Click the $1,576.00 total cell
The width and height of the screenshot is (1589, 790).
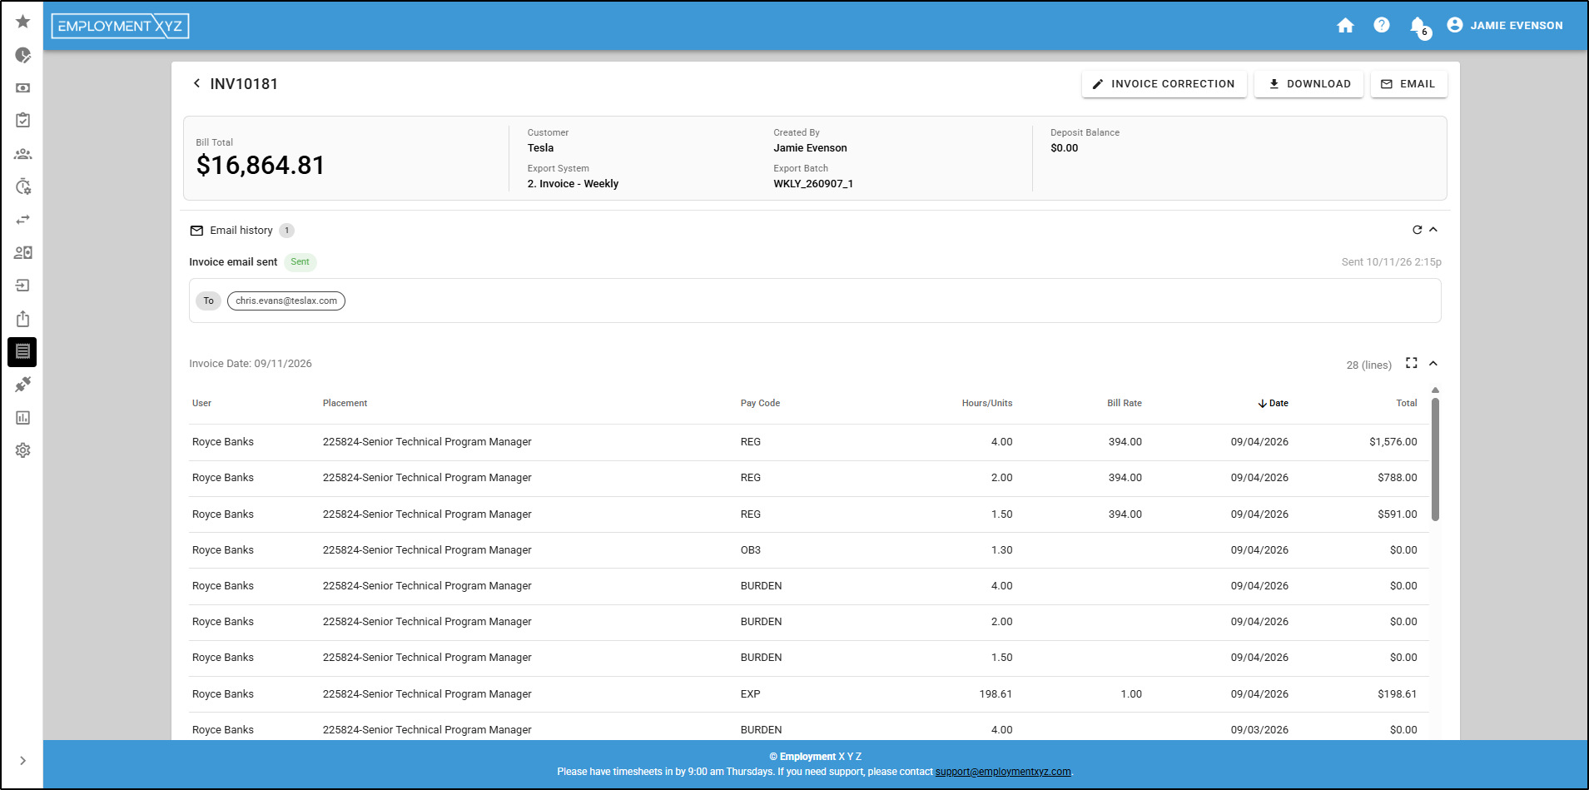pos(1393,442)
